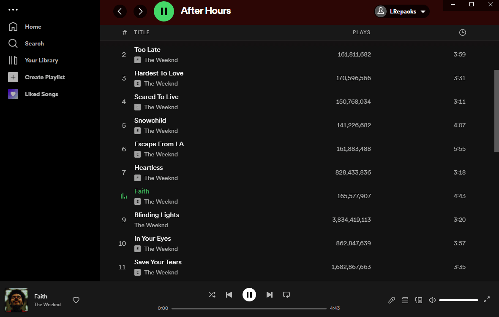Adjust the volume slider
Image resolution: width=499 pixels, height=317 pixels.
(x=458, y=300)
